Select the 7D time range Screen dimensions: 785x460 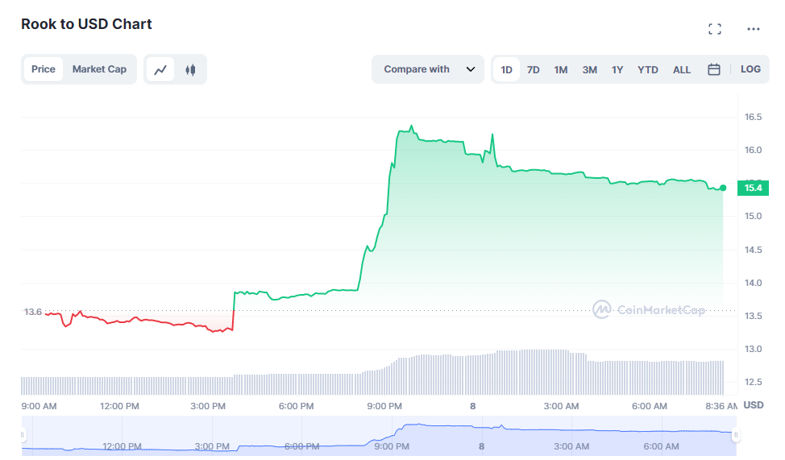click(533, 70)
